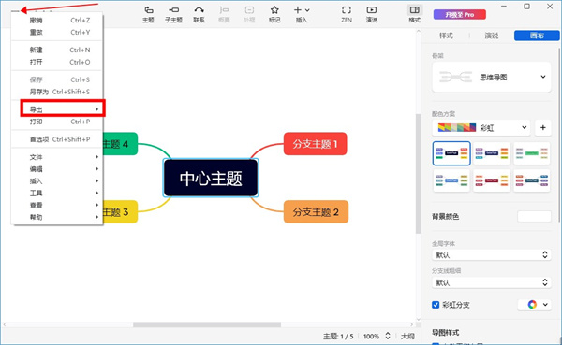Open the 分支线粗细 branch thickness selector
Viewport: 562px width, 345px height.
point(492,282)
